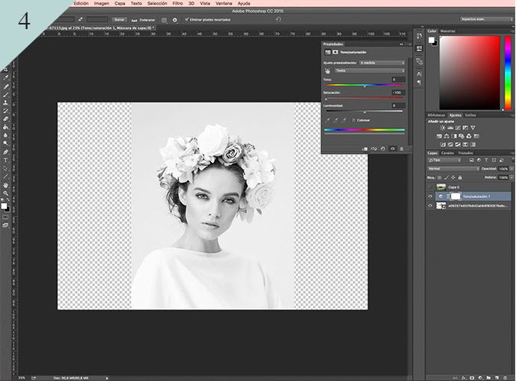The width and height of the screenshot is (516, 381).
Task: Toggle lock position of layer
Action: [x=453, y=177]
